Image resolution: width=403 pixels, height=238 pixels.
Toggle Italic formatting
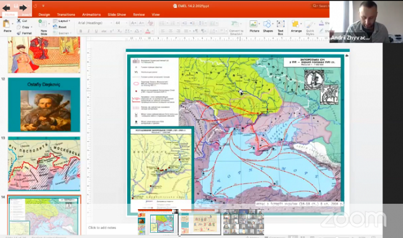pos(89,31)
